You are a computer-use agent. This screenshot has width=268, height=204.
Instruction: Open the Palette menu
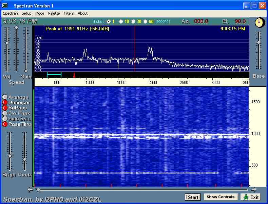tap(54, 13)
